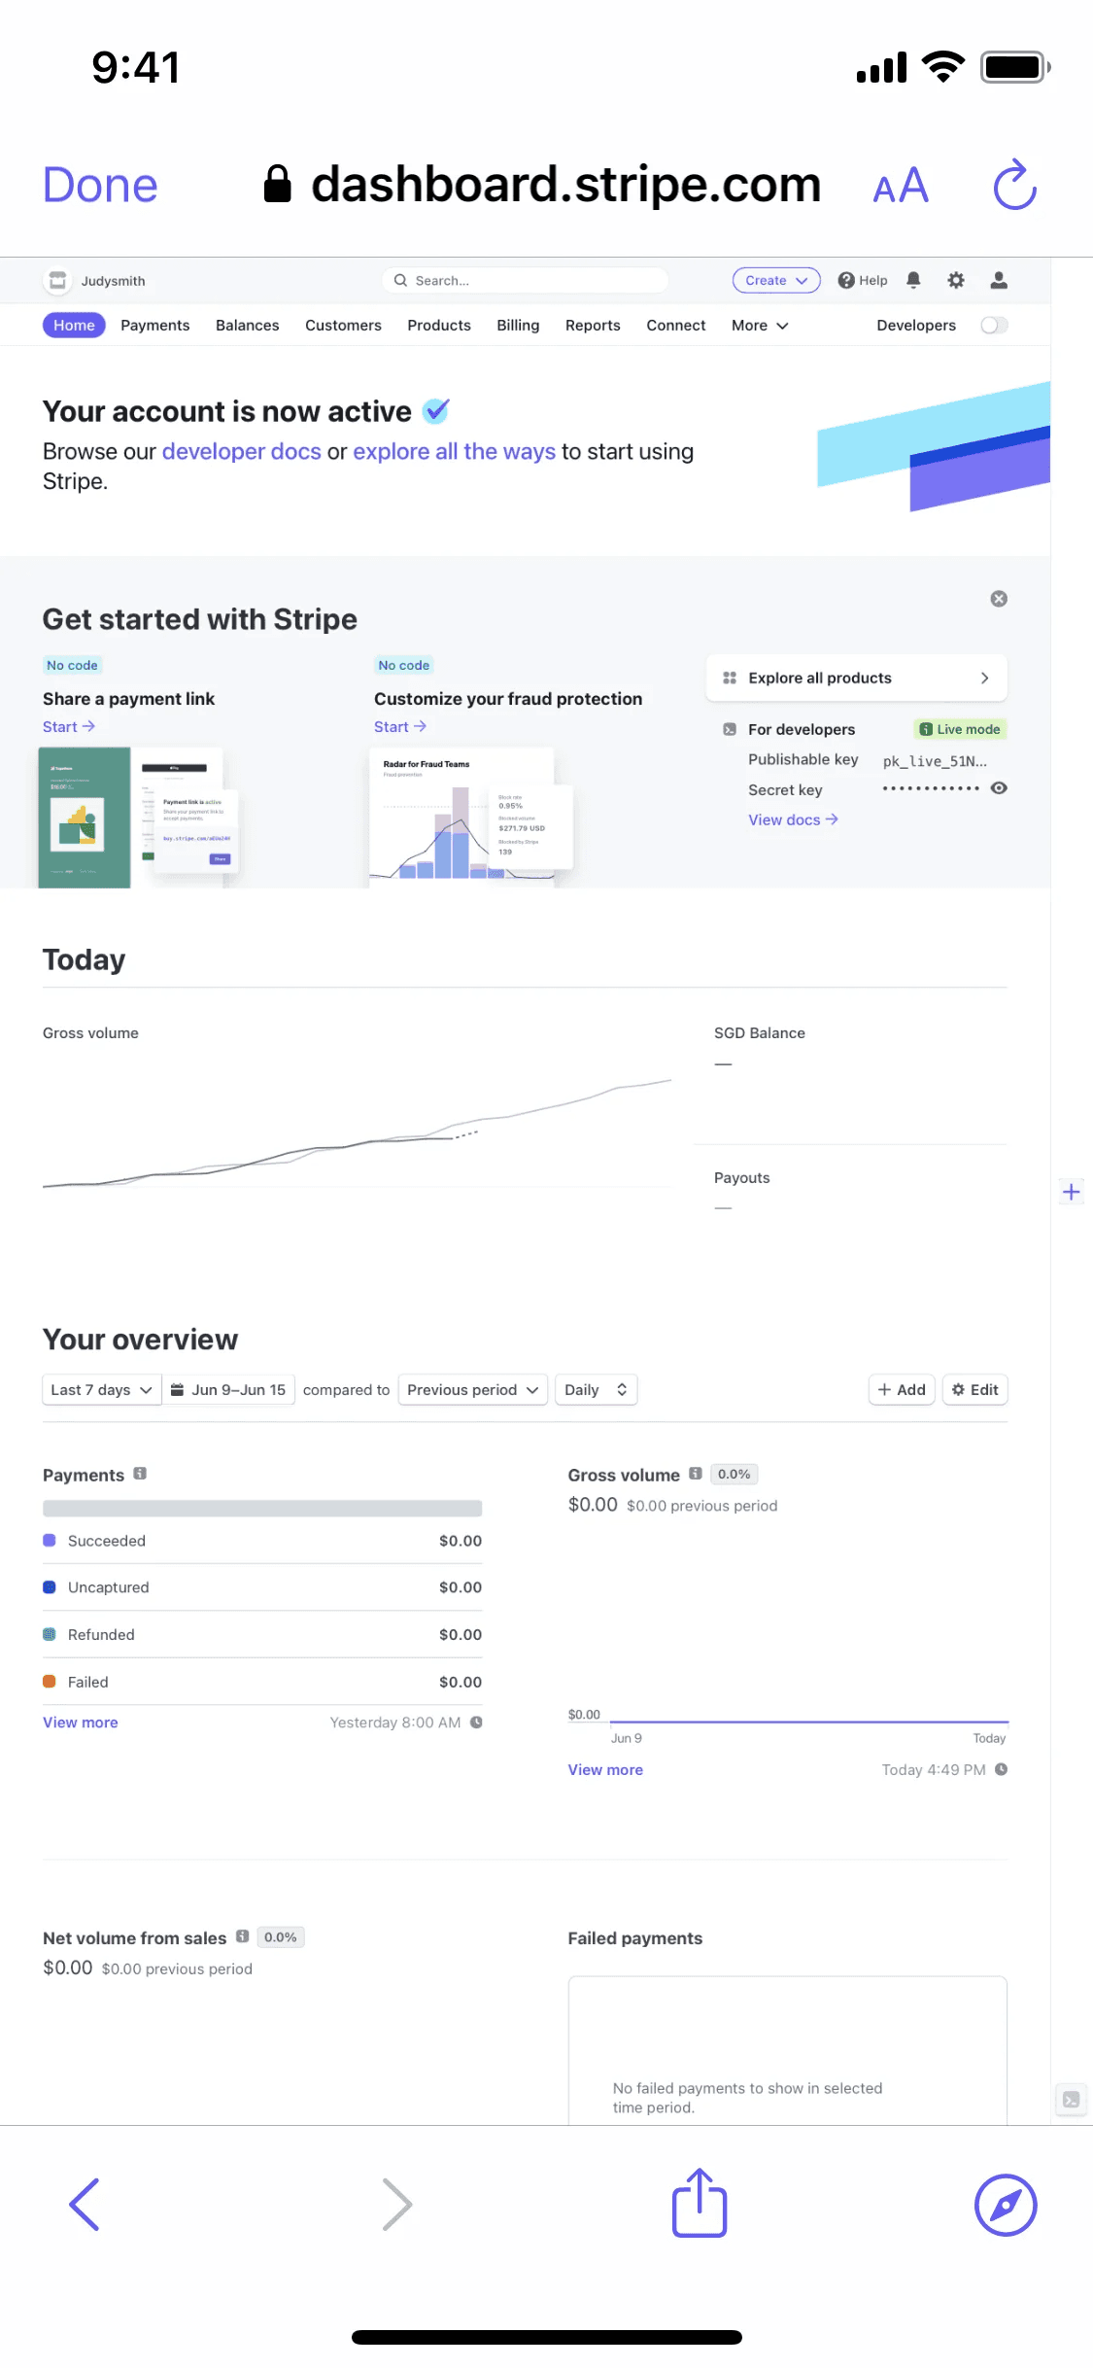1093x2368 pixels.
Task: Open the terminal shell icon at right edge
Action: click(x=1072, y=2100)
